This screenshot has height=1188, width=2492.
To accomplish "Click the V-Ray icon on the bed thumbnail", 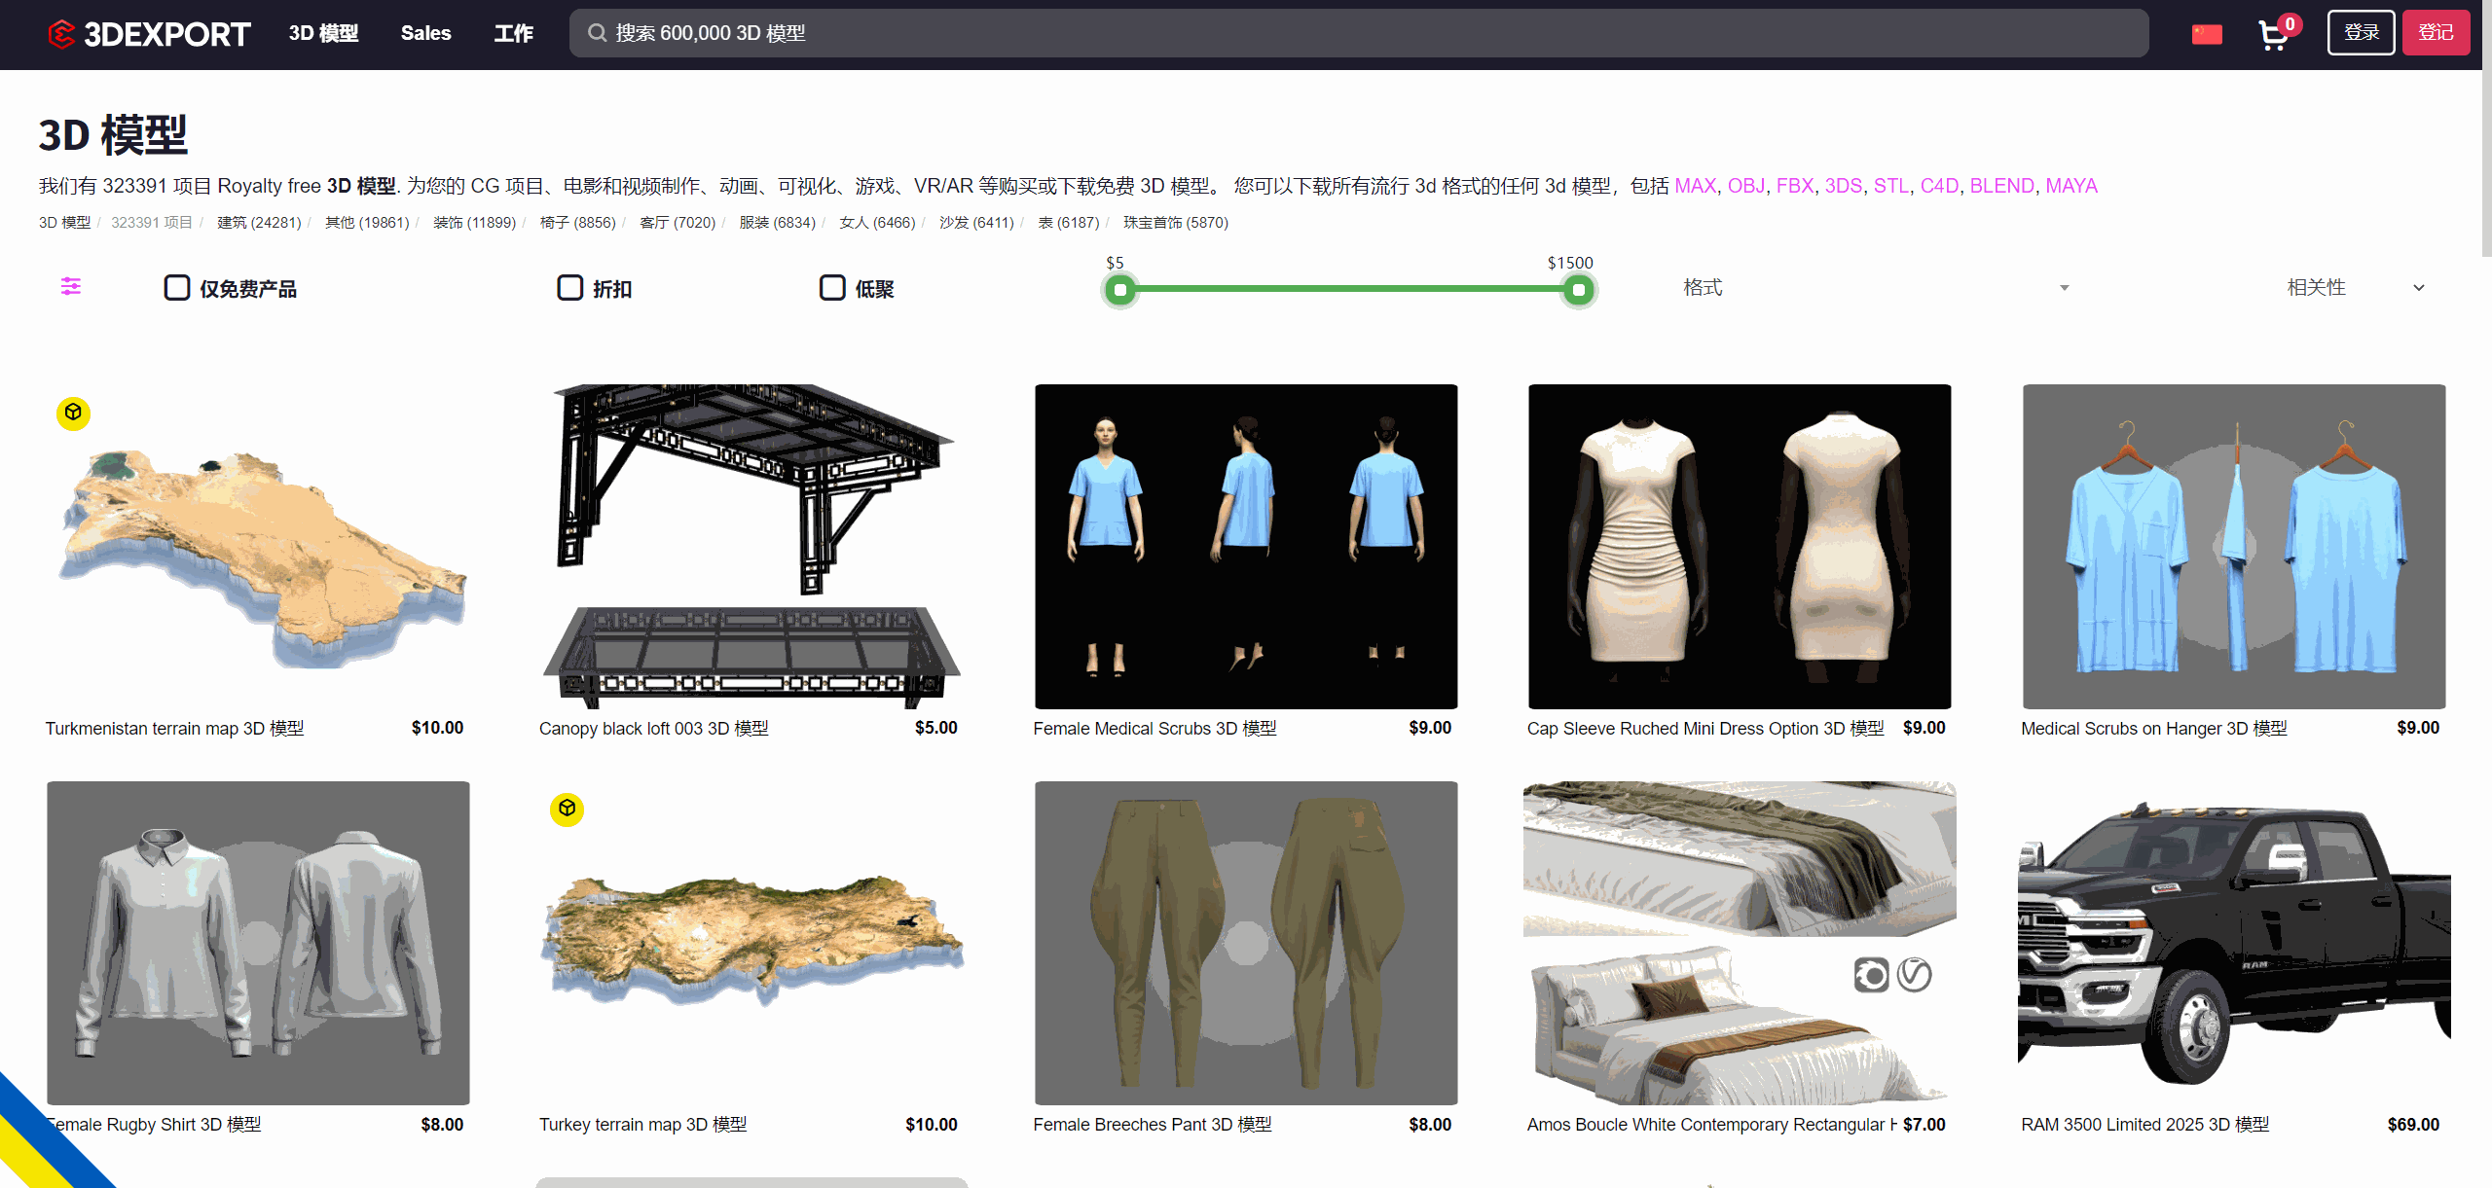I will tap(1915, 974).
